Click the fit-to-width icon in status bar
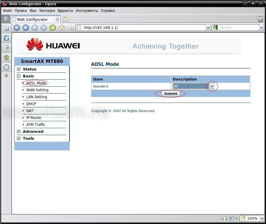This screenshot has width=266, height=224. 225,219
